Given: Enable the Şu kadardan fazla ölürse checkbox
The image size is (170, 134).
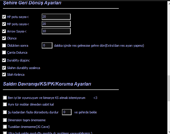Looking at the screenshot, I should (x=5, y=112).
